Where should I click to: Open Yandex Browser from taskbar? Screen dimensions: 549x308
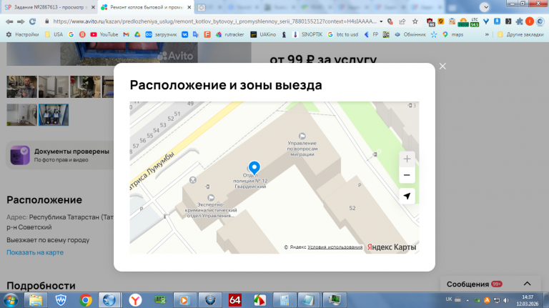[135, 300]
